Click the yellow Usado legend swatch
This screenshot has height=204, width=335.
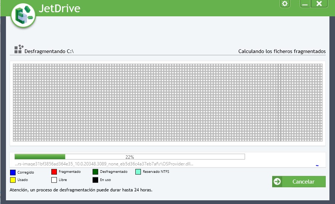click(13, 180)
